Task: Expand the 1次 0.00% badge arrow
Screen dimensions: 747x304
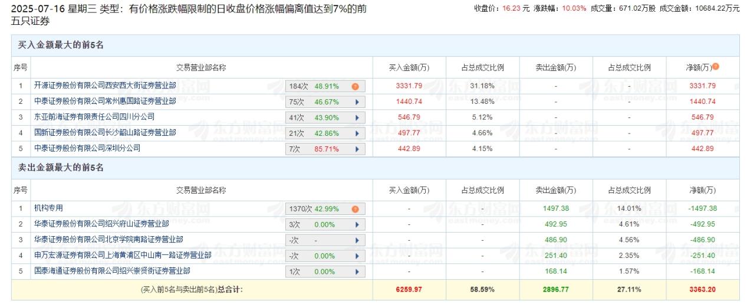Action: [x=357, y=272]
